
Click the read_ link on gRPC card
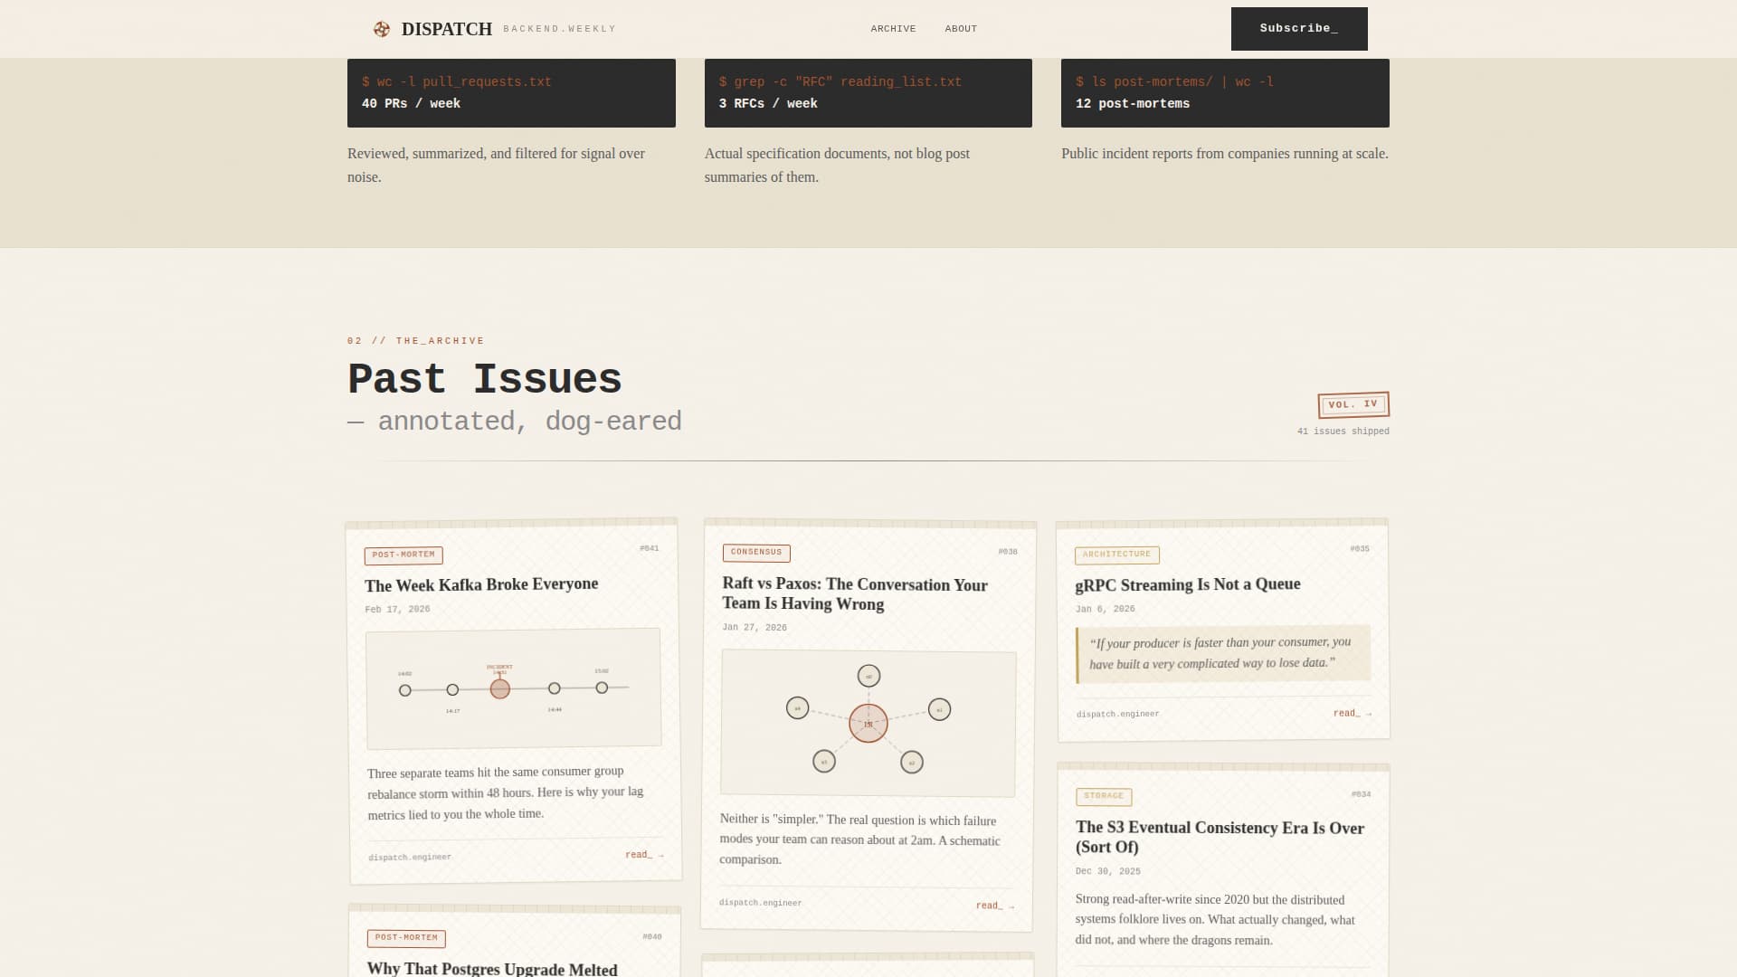coord(1353,714)
